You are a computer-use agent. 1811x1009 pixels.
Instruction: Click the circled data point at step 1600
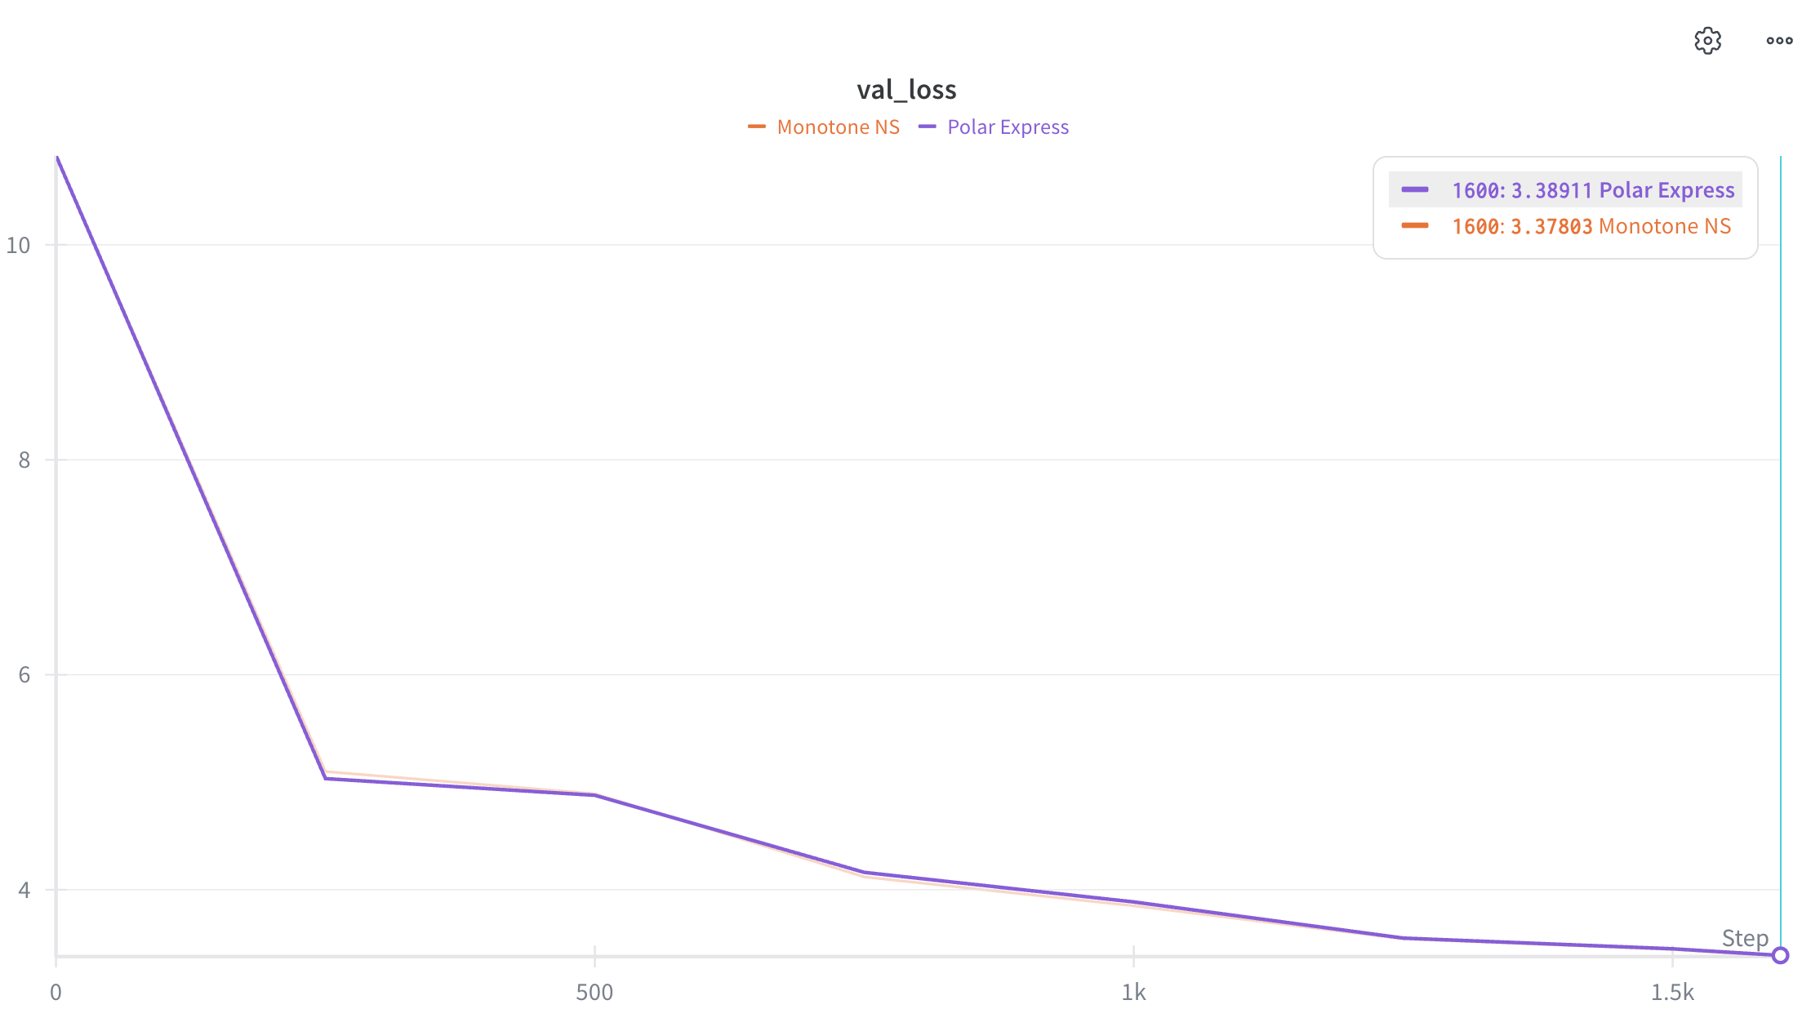coord(1780,955)
